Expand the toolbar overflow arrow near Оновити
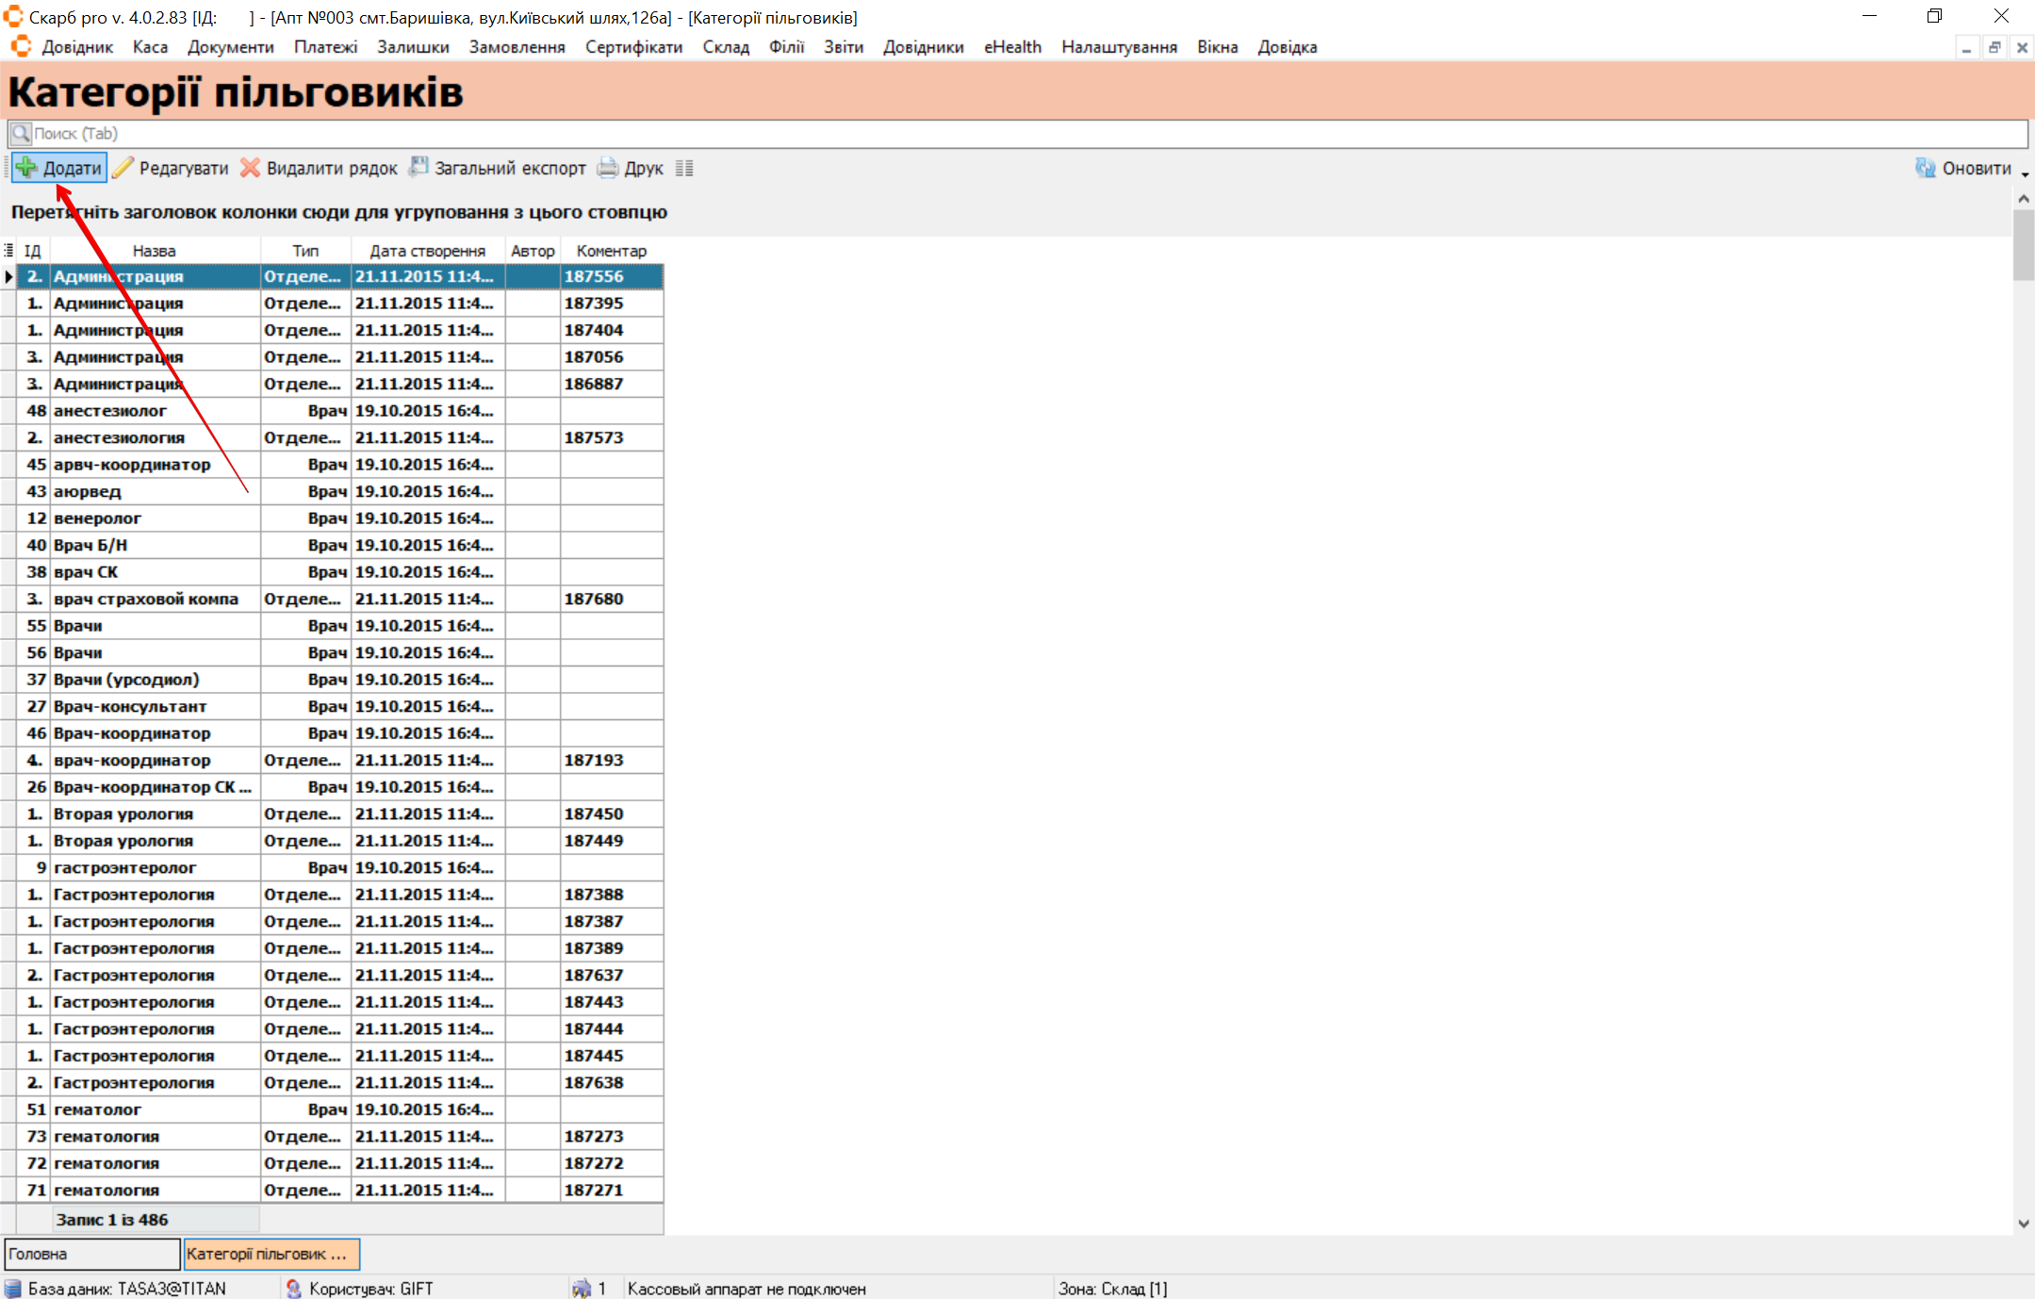 (2025, 174)
